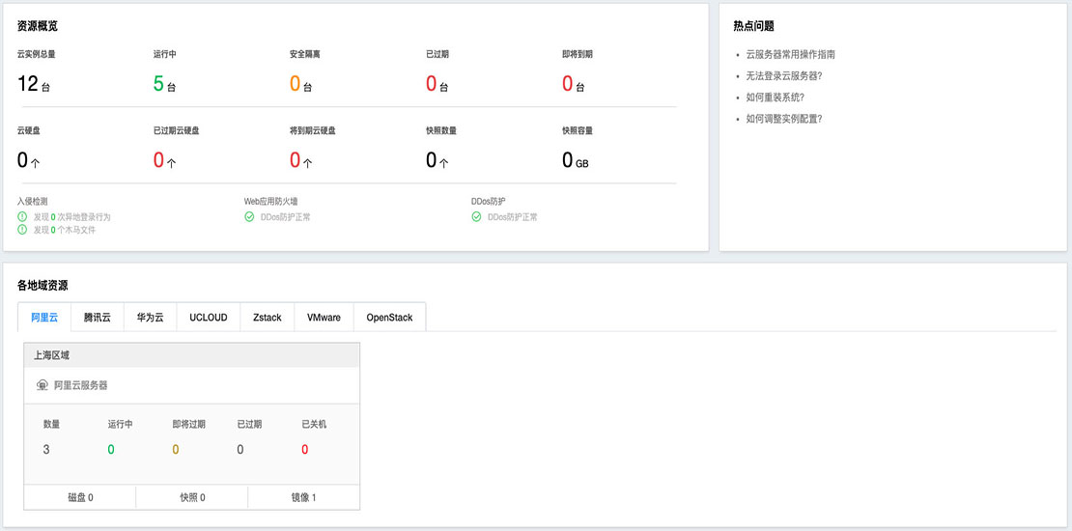1072x531 pixels.
Task: Open the 云服务器常用操作指南 link
Action: [x=791, y=55]
